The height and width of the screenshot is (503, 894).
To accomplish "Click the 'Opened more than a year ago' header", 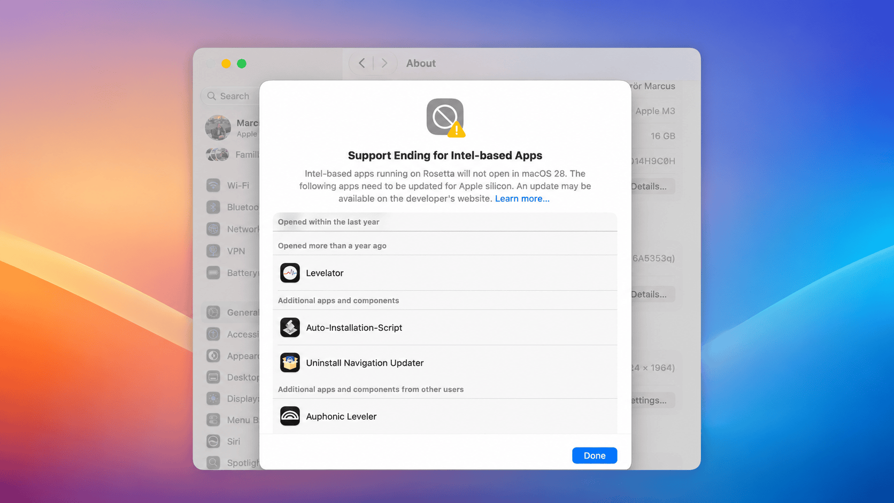I will click(x=332, y=246).
